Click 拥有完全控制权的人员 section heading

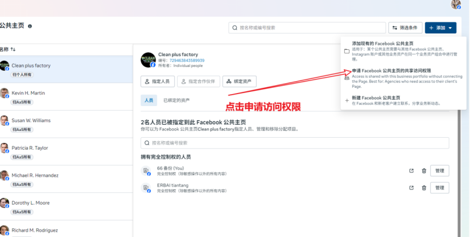(x=166, y=157)
